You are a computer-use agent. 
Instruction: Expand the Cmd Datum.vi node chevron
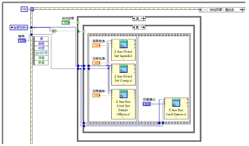click(176, 118)
